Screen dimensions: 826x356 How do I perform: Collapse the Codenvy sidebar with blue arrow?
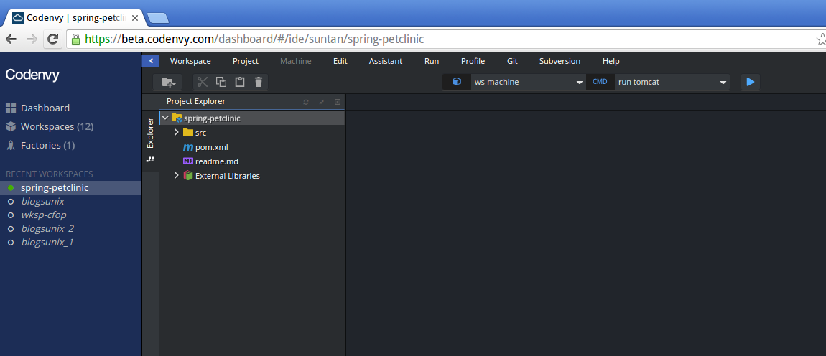tap(150, 61)
